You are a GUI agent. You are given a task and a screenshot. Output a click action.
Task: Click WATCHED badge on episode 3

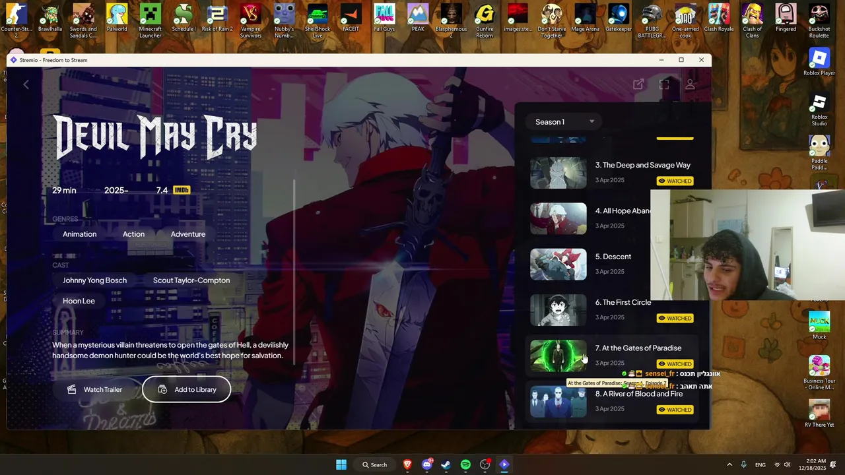click(x=675, y=181)
